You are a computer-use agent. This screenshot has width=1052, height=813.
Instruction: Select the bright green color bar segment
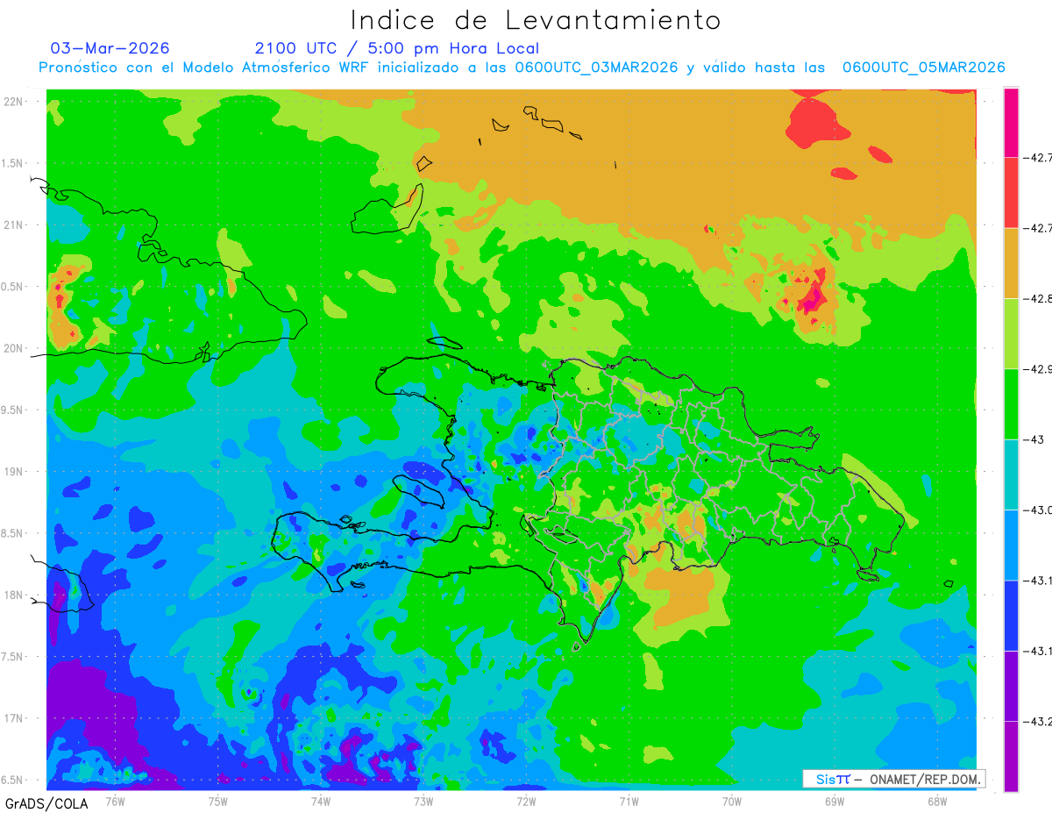click(x=1012, y=404)
